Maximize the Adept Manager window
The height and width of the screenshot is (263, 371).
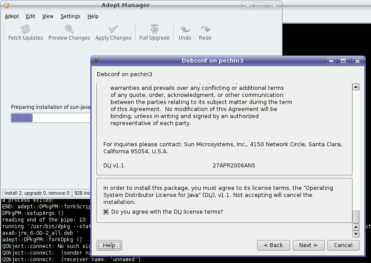click(x=260, y=5)
